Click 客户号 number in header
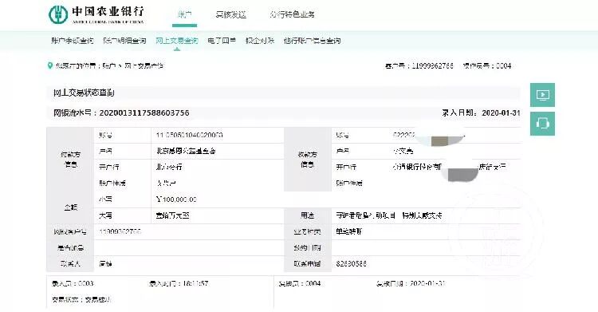This screenshot has width=598, height=312. pyautogui.click(x=432, y=65)
